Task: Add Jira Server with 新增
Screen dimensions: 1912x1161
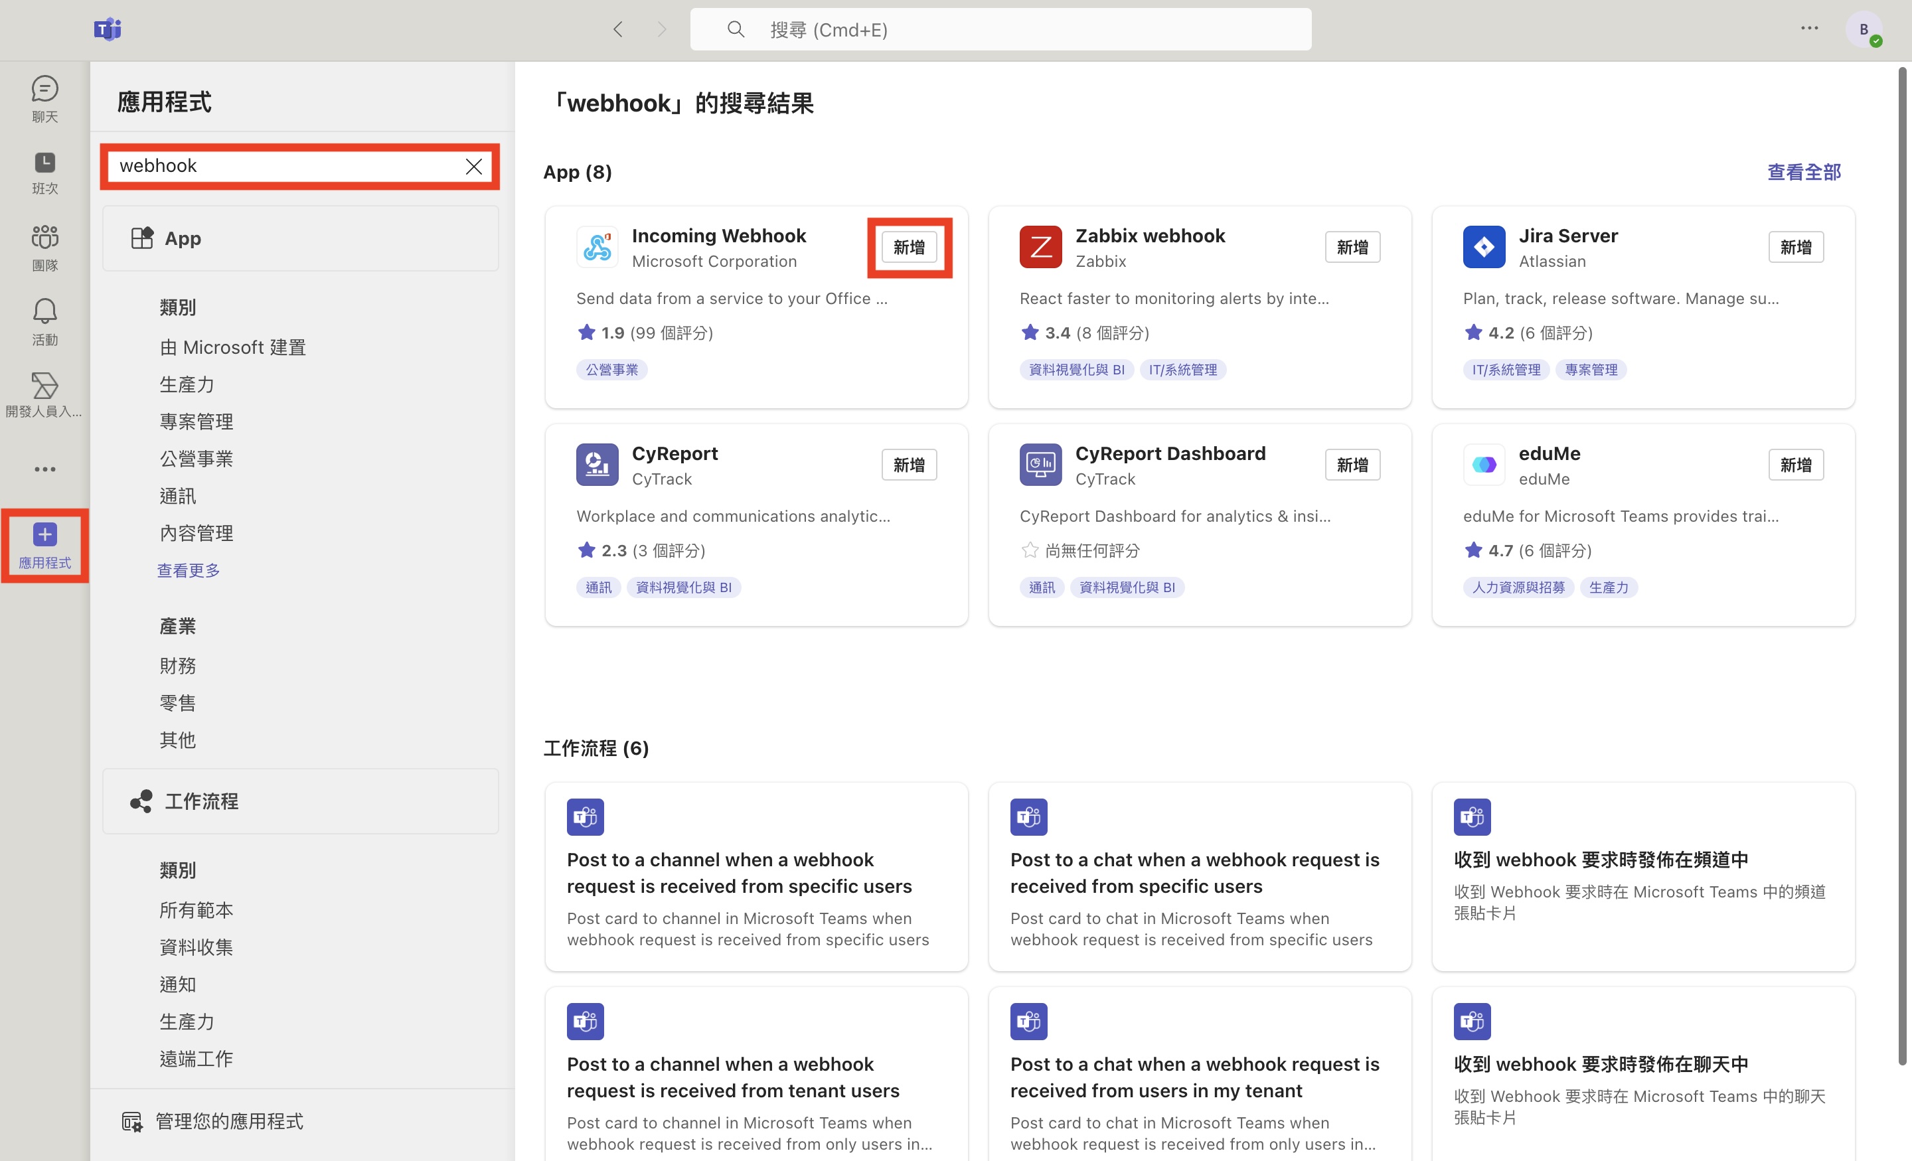Action: click(x=1796, y=248)
